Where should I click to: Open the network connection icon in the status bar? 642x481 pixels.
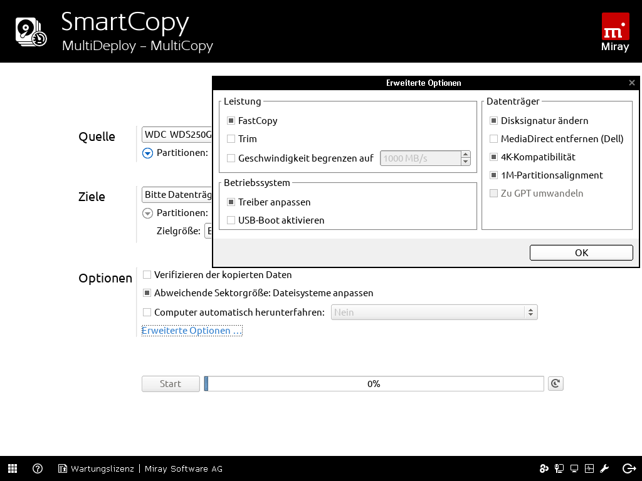click(x=559, y=468)
